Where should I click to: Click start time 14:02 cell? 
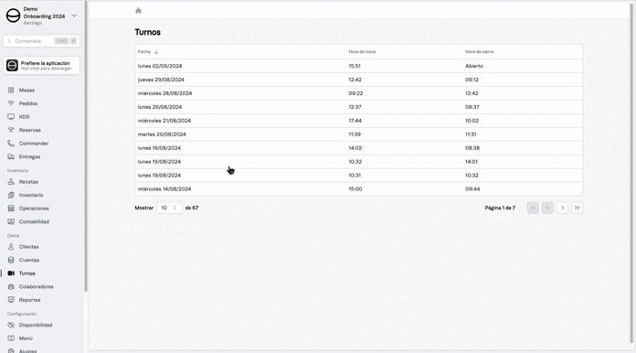point(355,148)
